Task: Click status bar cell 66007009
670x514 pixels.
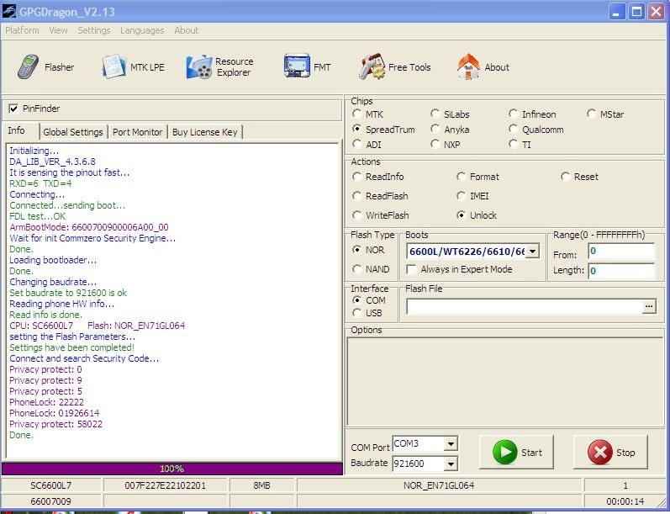Action: [x=50, y=501]
